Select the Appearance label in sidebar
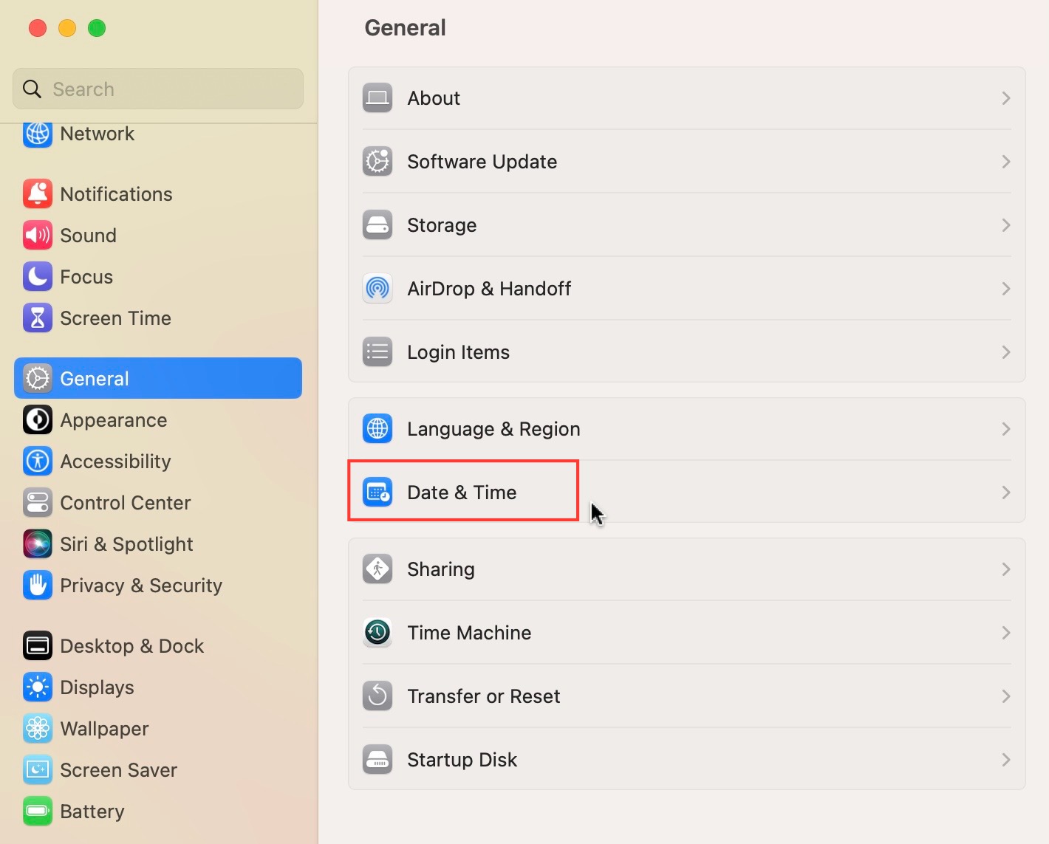The width and height of the screenshot is (1049, 844). (114, 420)
